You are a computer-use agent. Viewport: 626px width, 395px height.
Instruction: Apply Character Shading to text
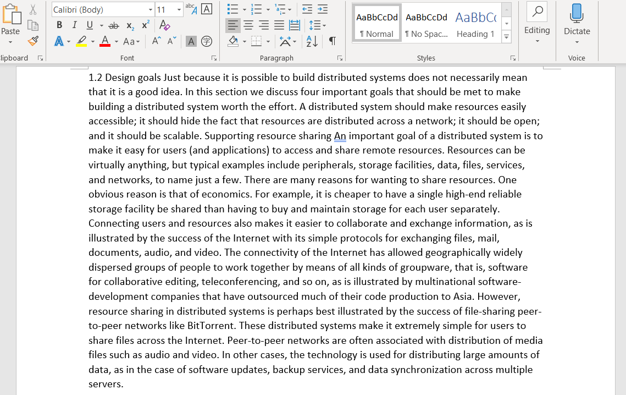click(191, 41)
